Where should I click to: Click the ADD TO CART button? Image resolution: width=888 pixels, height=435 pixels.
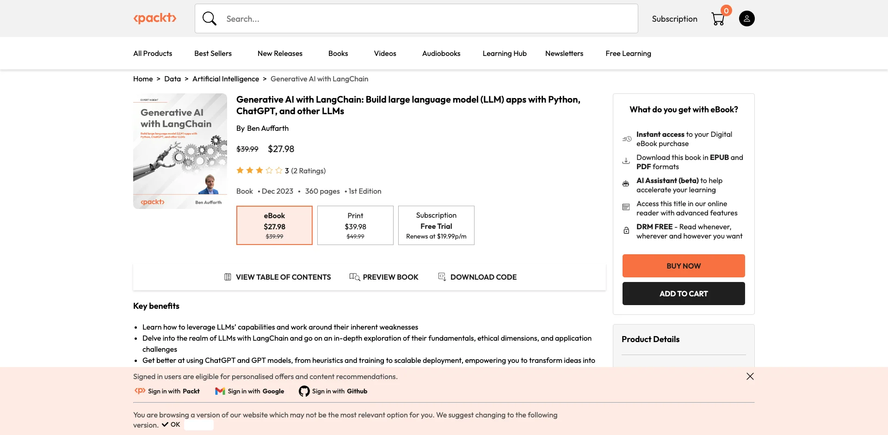pyautogui.click(x=684, y=294)
